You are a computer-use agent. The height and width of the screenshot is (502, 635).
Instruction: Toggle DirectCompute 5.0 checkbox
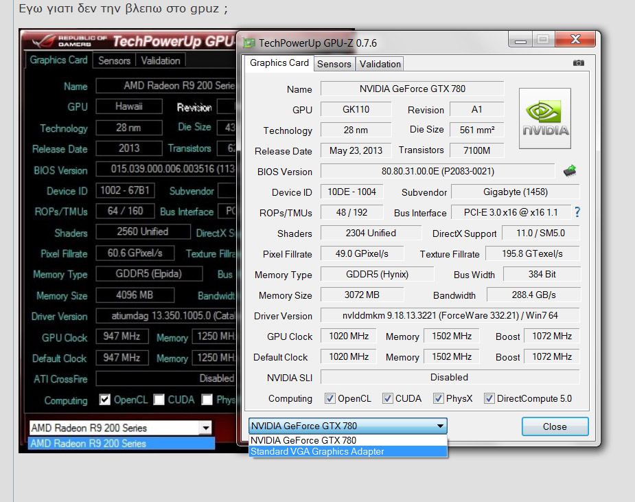(x=489, y=398)
